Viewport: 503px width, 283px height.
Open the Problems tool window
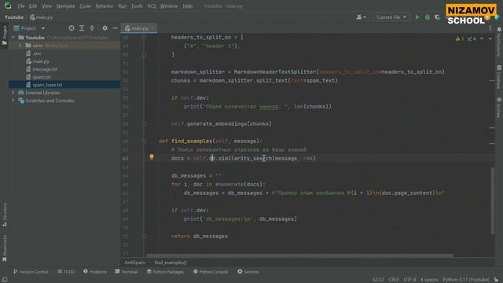point(95,272)
